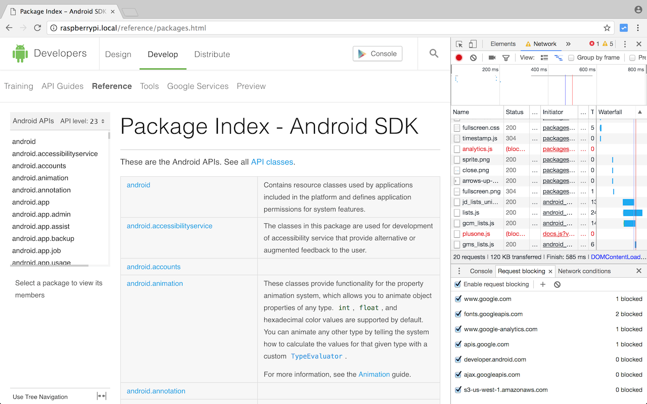Click the capture screenshots camera icon

tap(492, 58)
